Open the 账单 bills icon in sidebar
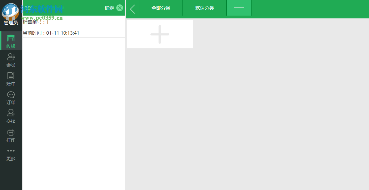The height and width of the screenshot is (190, 369). pyautogui.click(x=11, y=78)
